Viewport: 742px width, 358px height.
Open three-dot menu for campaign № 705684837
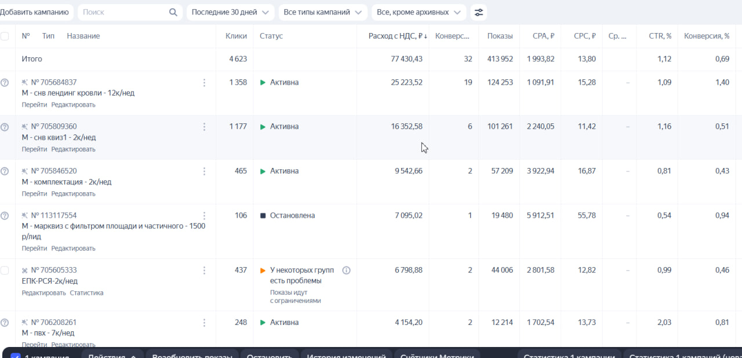coord(204,83)
